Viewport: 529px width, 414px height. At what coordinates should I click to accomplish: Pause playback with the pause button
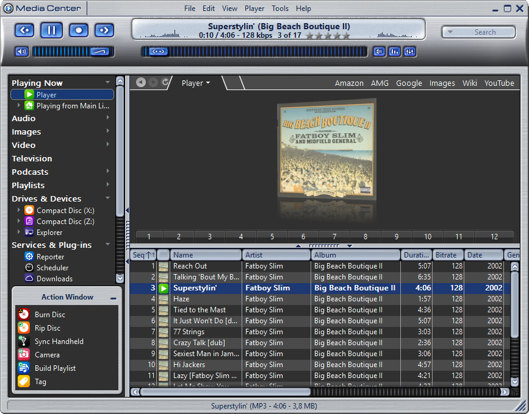click(51, 30)
